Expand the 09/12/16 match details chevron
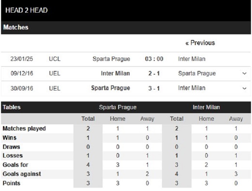 (244, 74)
